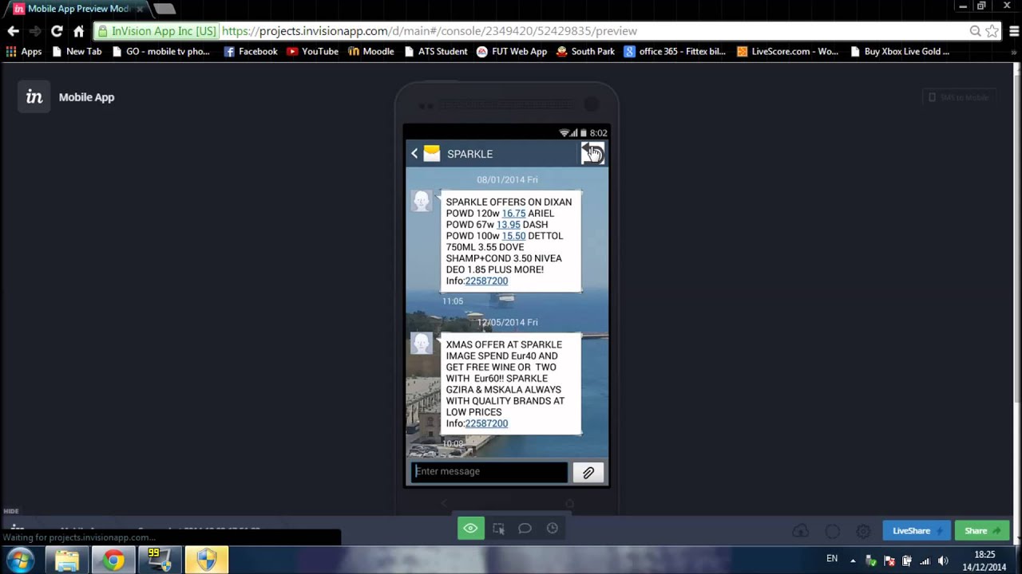Click the LiveShare button
The height and width of the screenshot is (574, 1022).
(917, 531)
